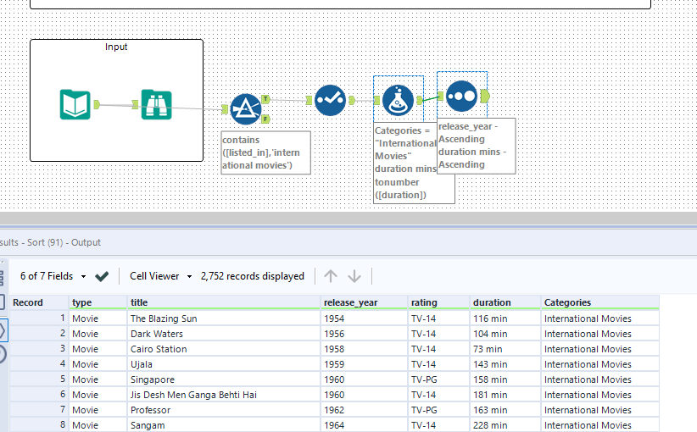Click the Sort tool output anchor
697x432 pixels.
tap(484, 96)
